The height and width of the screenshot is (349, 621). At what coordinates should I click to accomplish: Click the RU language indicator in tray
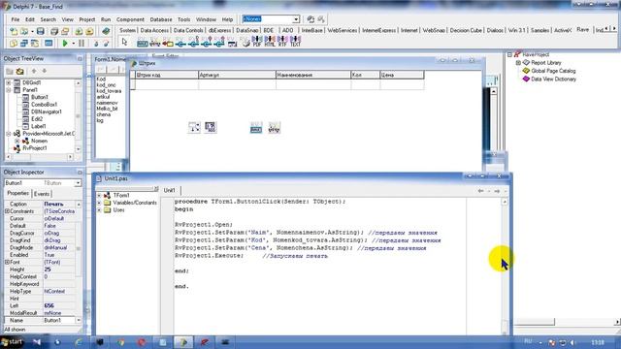coord(528,341)
